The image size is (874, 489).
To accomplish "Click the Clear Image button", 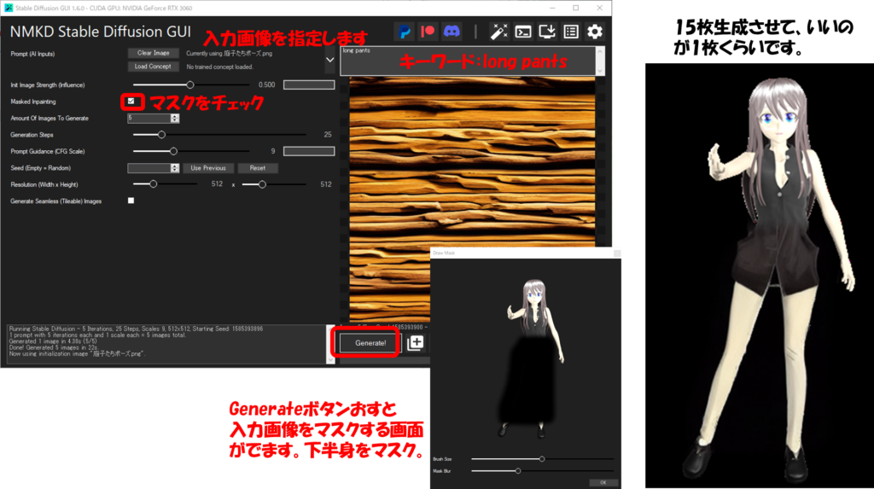I will click(154, 53).
